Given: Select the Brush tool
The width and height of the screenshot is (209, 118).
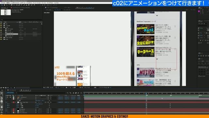Looking at the screenshot, I should click(24, 5).
